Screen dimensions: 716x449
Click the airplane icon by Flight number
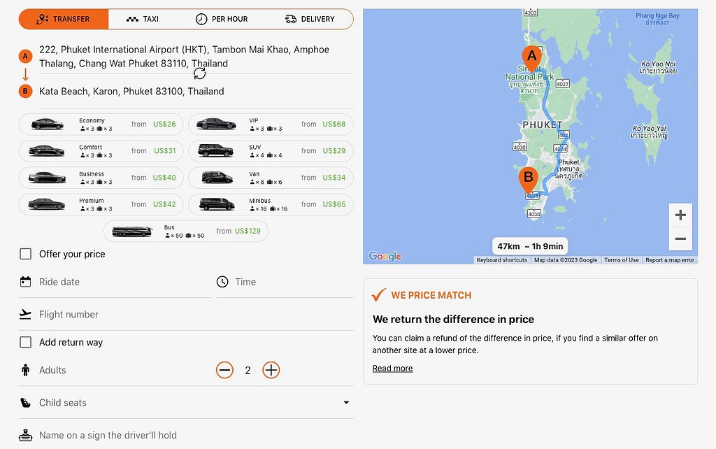(x=25, y=314)
